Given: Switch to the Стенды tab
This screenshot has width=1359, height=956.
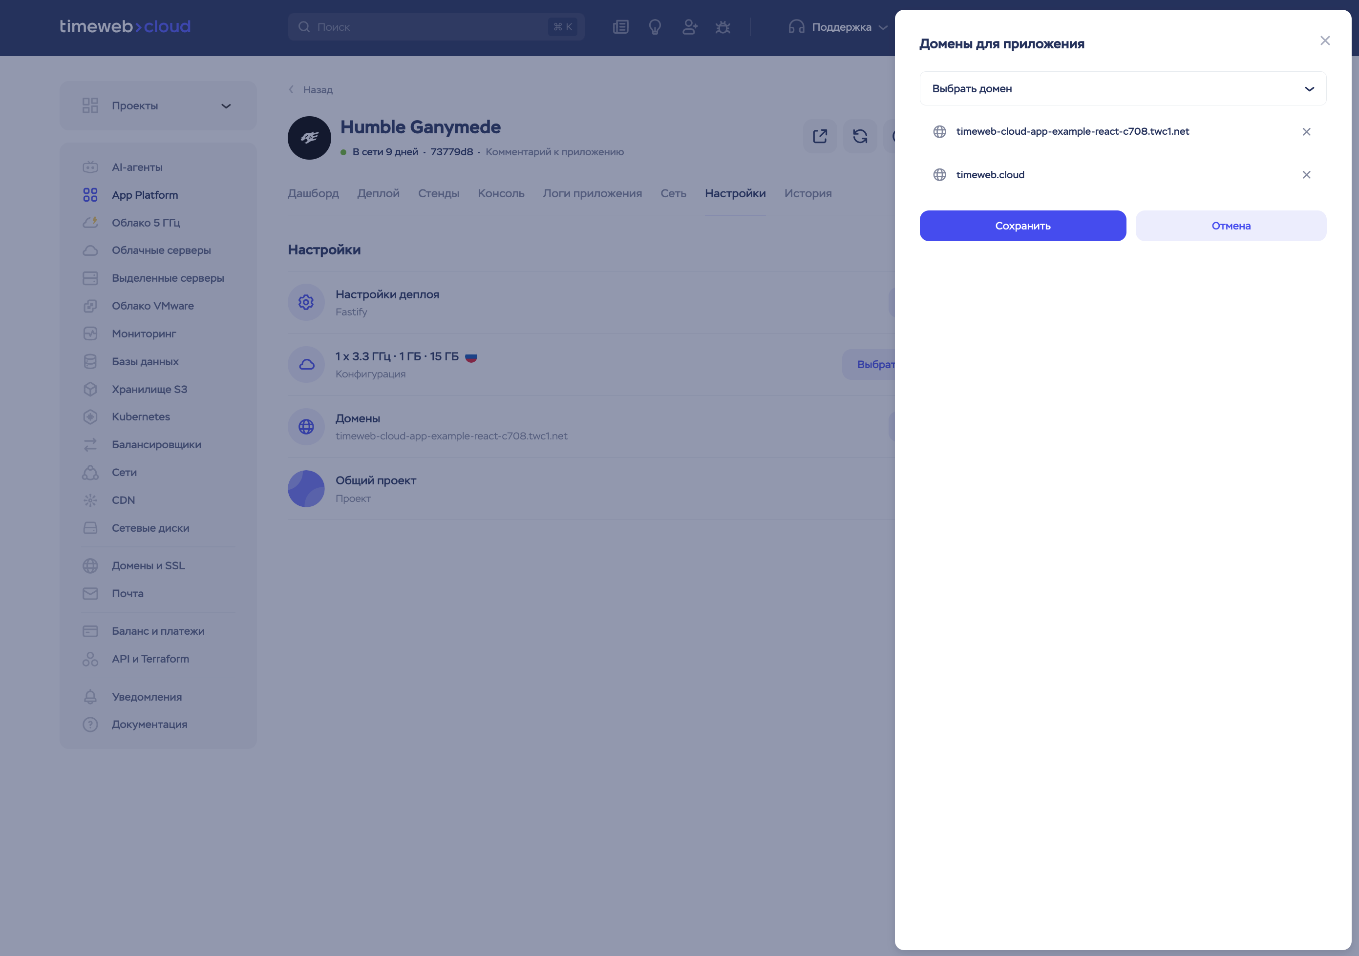Looking at the screenshot, I should (x=439, y=193).
